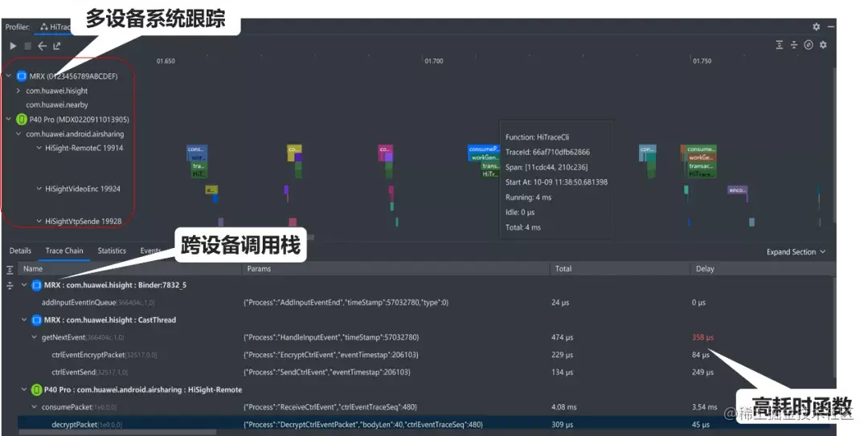Collapse consumePacket function row
The height and width of the screenshot is (436, 868).
coord(35,407)
